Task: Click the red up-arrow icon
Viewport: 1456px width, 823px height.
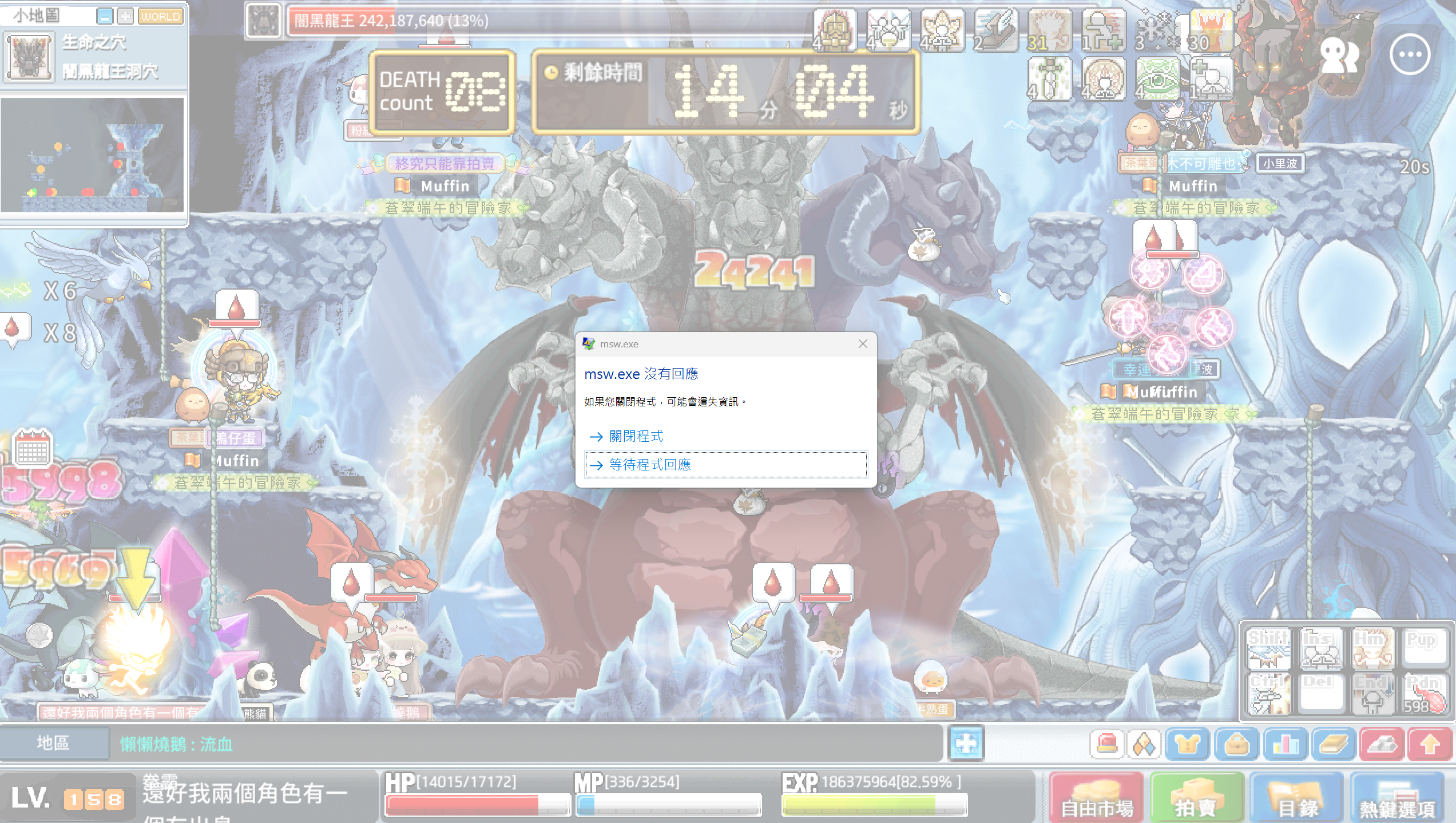Action: [1430, 744]
